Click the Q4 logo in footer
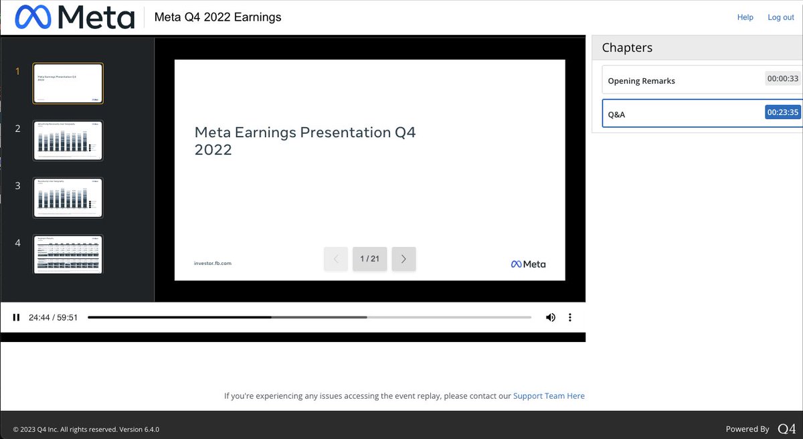Image resolution: width=803 pixels, height=439 pixels. coord(787,428)
